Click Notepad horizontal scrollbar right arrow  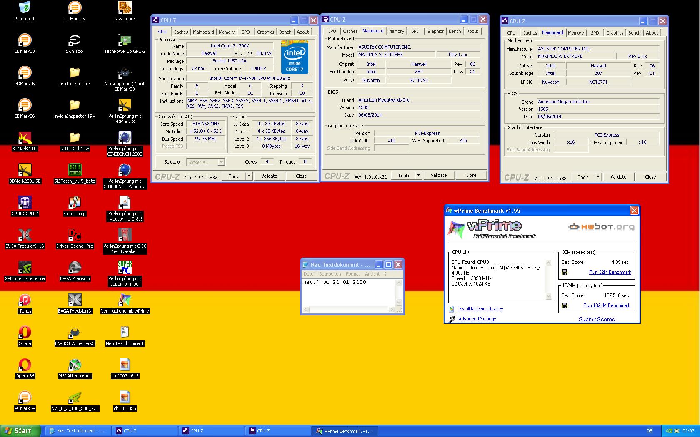[x=392, y=310]
